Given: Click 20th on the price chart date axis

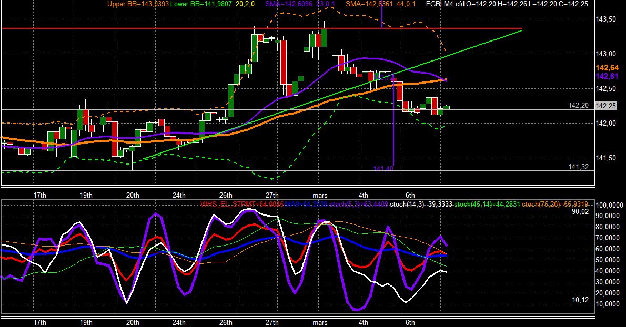Looking at the screenshot, I should [x=133, y=196].
